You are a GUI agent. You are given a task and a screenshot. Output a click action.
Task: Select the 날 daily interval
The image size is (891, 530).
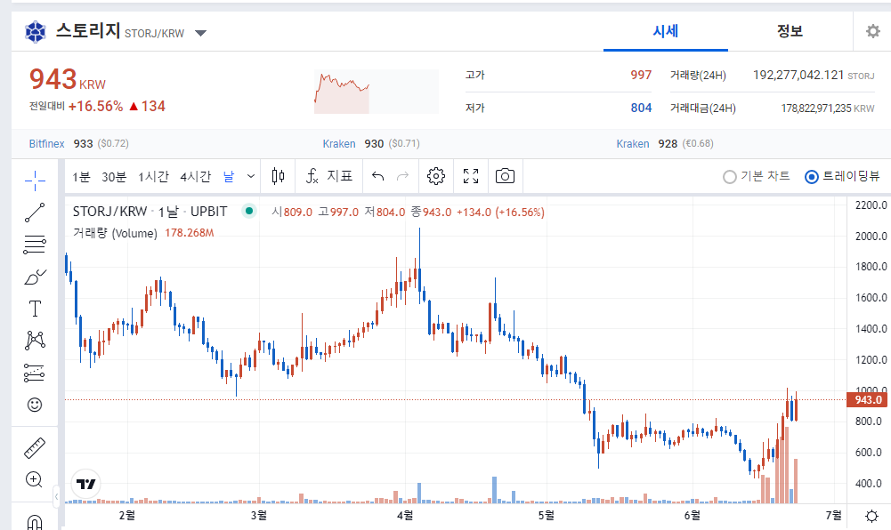229,177
